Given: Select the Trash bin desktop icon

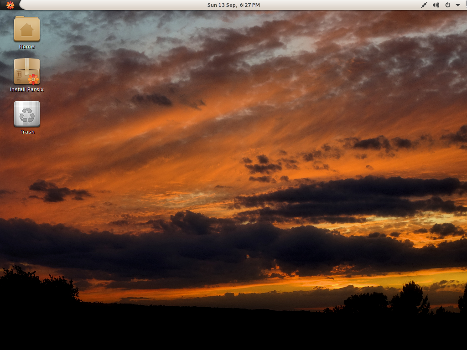Looking at the screenshot, I should [27, 114].
